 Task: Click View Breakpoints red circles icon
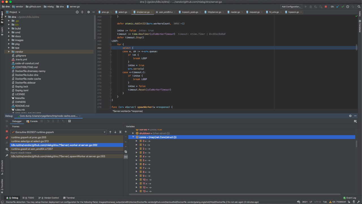7,137
